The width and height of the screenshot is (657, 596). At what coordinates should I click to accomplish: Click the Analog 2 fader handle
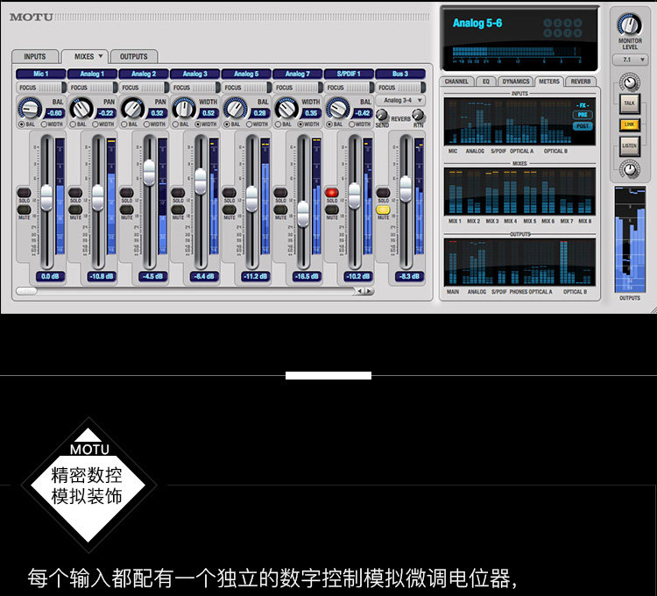click(x=149, y=173)
